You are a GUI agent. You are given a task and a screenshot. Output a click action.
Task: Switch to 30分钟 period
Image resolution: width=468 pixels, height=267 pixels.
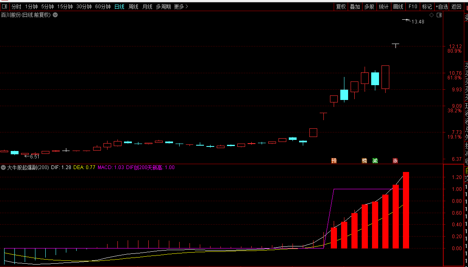(84, 7)
